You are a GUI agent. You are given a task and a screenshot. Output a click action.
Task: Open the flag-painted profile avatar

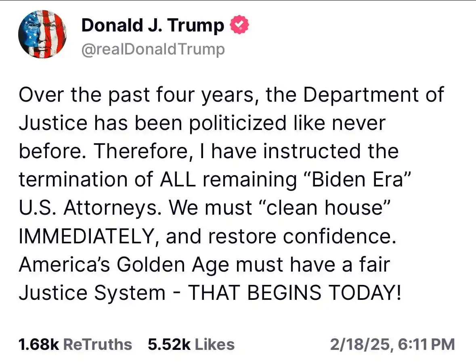point(42,34)
